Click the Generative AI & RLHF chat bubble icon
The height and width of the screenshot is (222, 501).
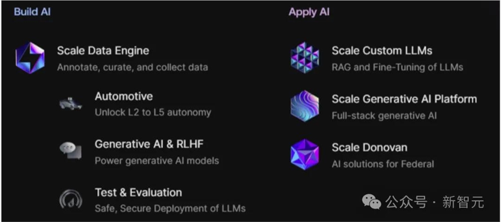[71, 150]
